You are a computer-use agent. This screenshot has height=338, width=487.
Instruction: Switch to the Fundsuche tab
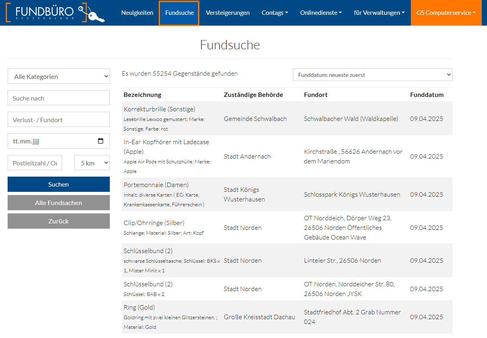(179, 13)
